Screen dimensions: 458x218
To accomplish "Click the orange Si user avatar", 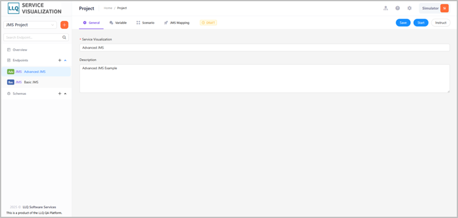I will click(444, 8).
